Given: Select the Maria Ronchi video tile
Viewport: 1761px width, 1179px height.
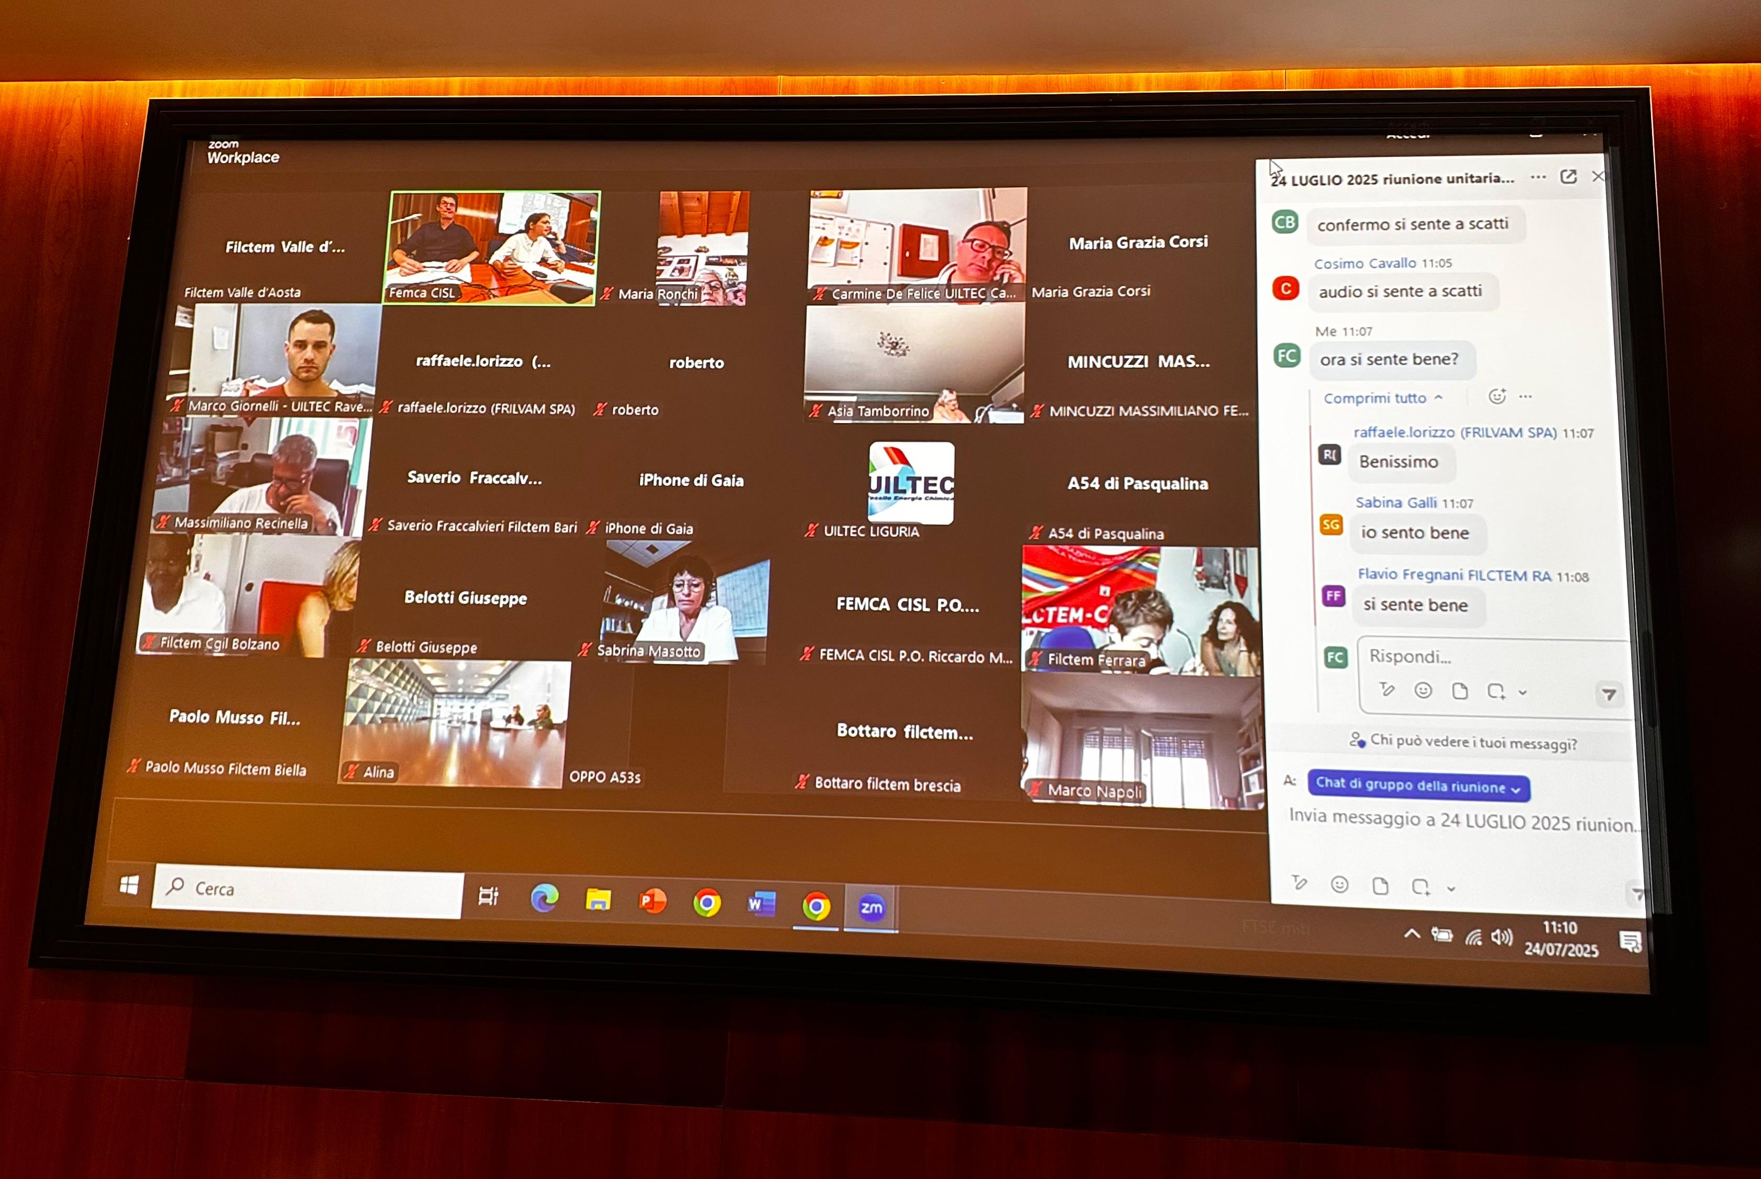Looking at the screenshot, I should [x=702, y=248].
